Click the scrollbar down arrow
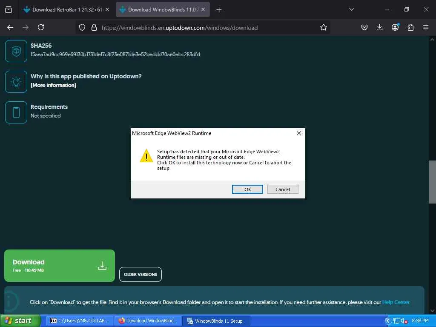This screenshot has width=436, height=327. coord(433,311)
